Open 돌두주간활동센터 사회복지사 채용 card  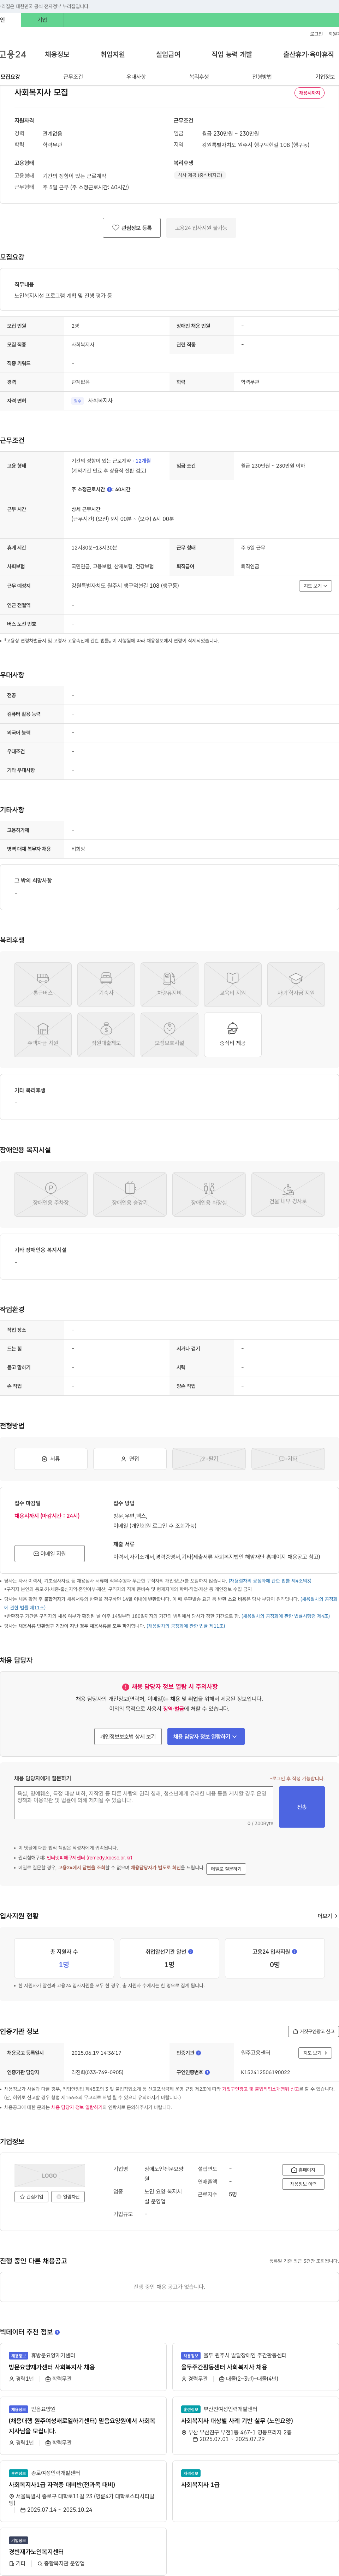pyautogui.click(x=256, y=2367)
